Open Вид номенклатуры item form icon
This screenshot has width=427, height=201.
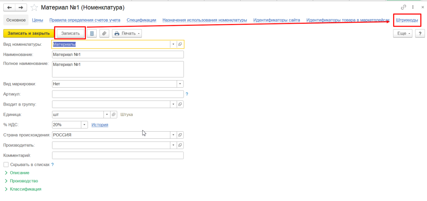(x=180, y=44)
